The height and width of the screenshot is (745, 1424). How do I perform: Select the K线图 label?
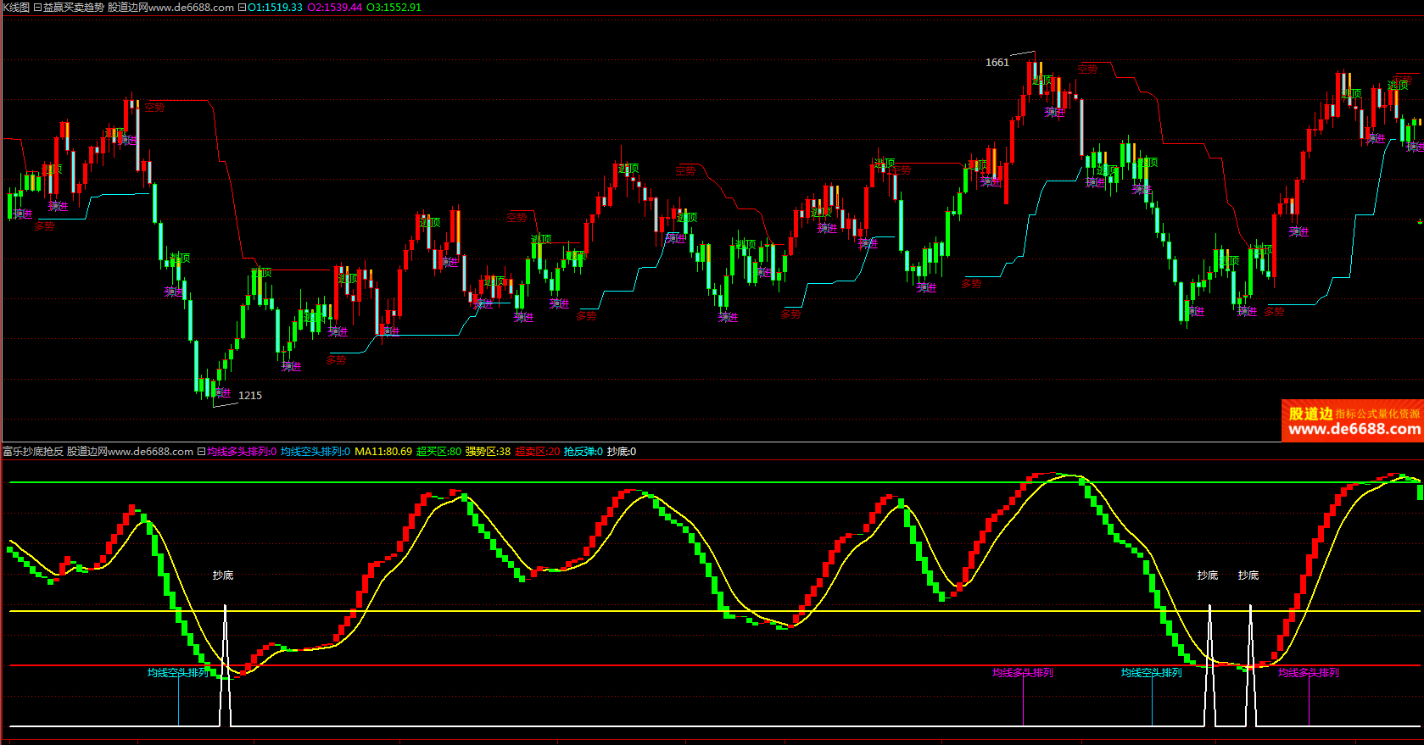point(15,8)
